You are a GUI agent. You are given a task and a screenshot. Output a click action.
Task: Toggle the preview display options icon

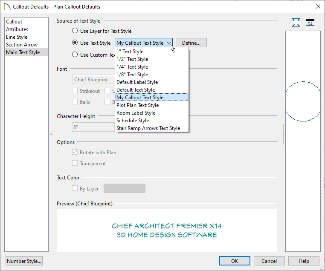310,22
